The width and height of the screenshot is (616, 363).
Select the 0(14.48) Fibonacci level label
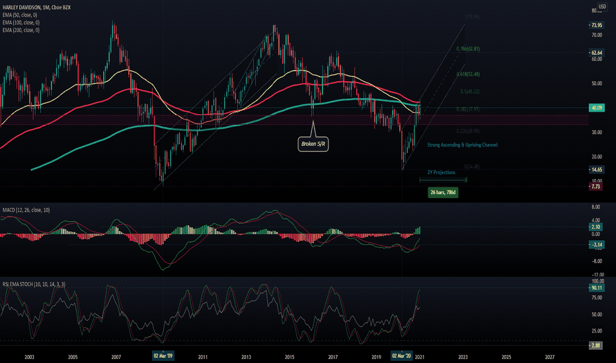coord(472,166)
